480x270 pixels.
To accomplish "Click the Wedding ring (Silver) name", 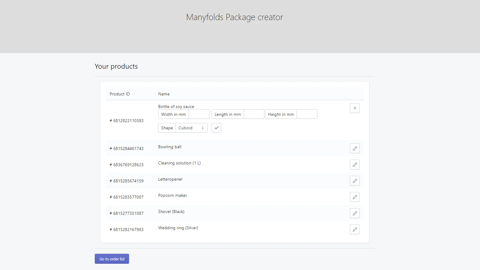I will point(178,228).
